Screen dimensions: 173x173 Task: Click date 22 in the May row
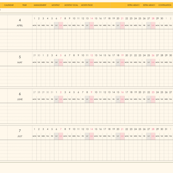pos(135,55)
